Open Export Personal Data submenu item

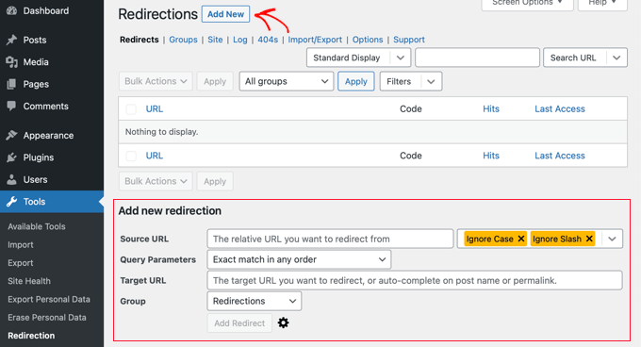(x=49, y=299)
